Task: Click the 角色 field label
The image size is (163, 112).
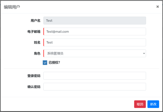Action: [37, 53]
